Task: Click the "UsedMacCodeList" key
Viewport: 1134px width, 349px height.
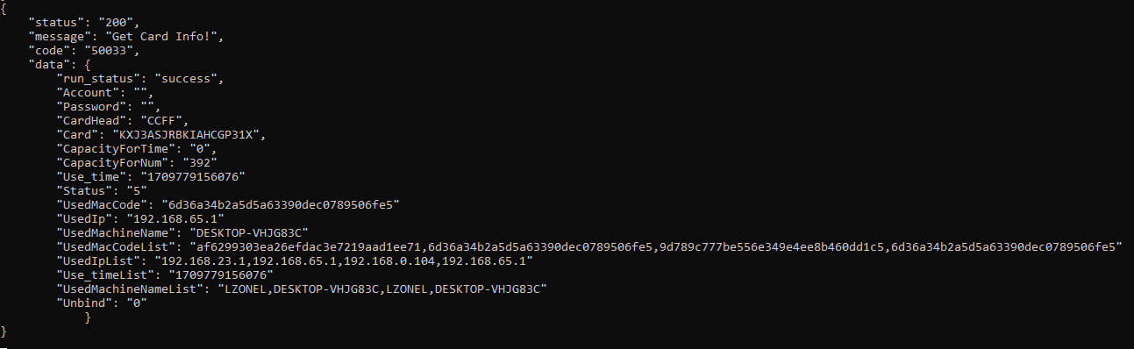Action: point(113,246)
